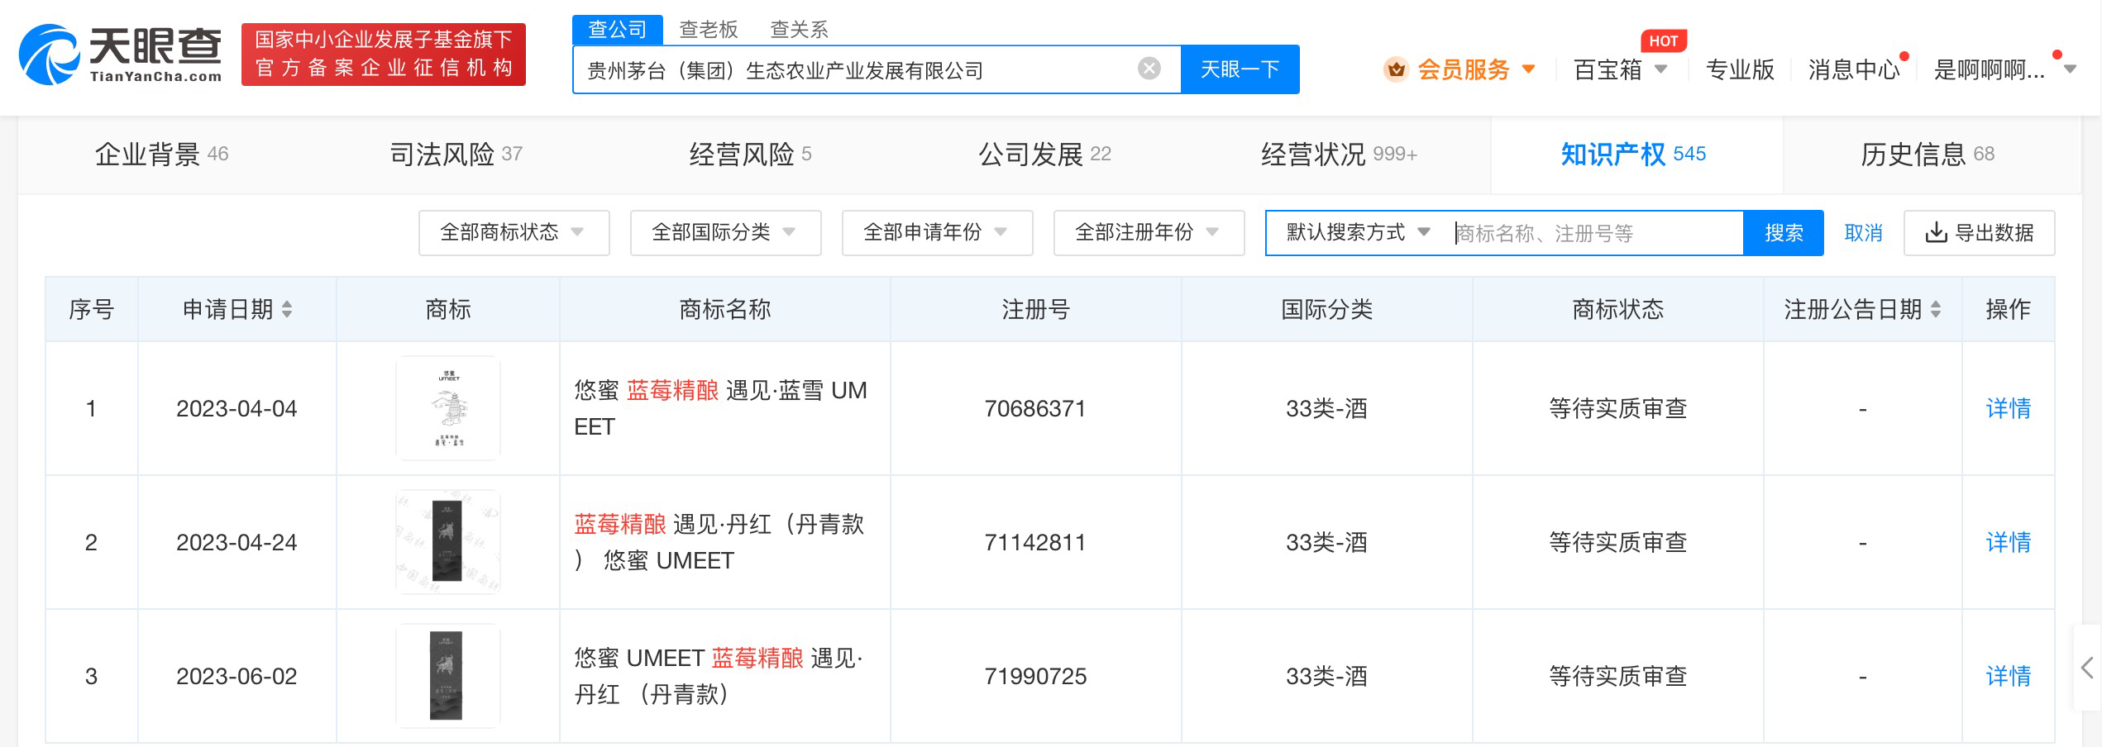This screenshot has height=747, width=2102.
Task: Click registration number 70686371
Action: [x=1035, y=408]
